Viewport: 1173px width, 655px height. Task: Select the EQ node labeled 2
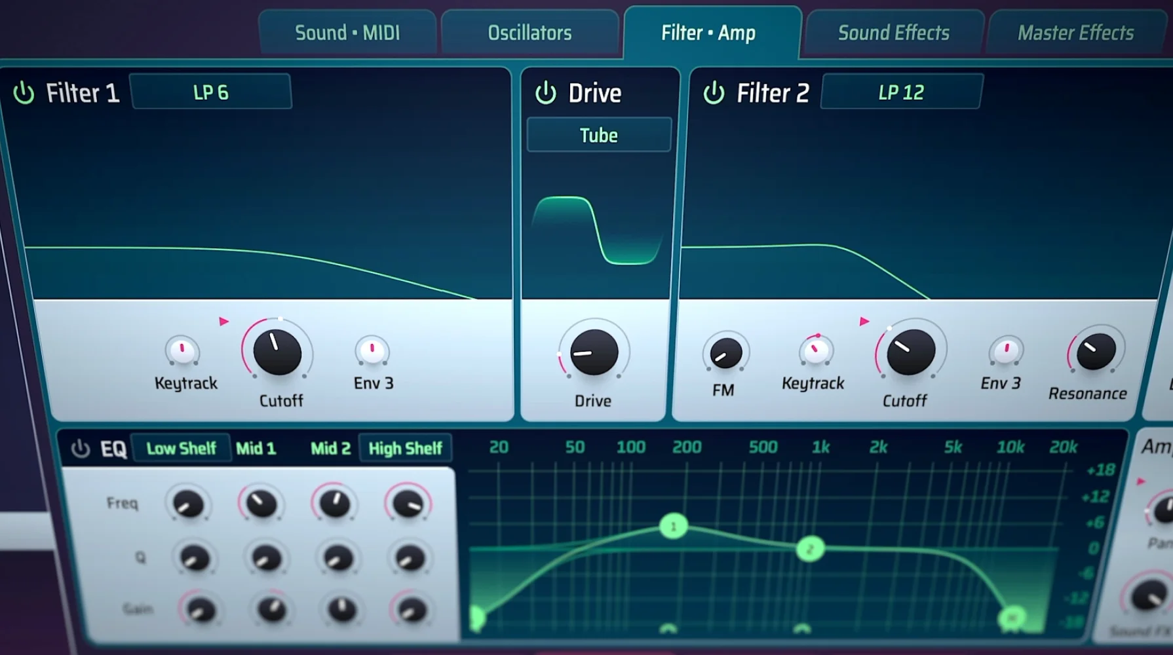(811, 549)
